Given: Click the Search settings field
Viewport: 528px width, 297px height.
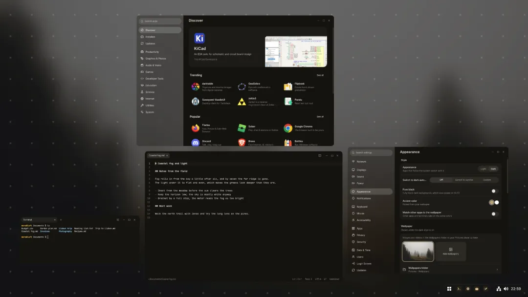Looking at the screenshot, I should click(x=371, y=153).
